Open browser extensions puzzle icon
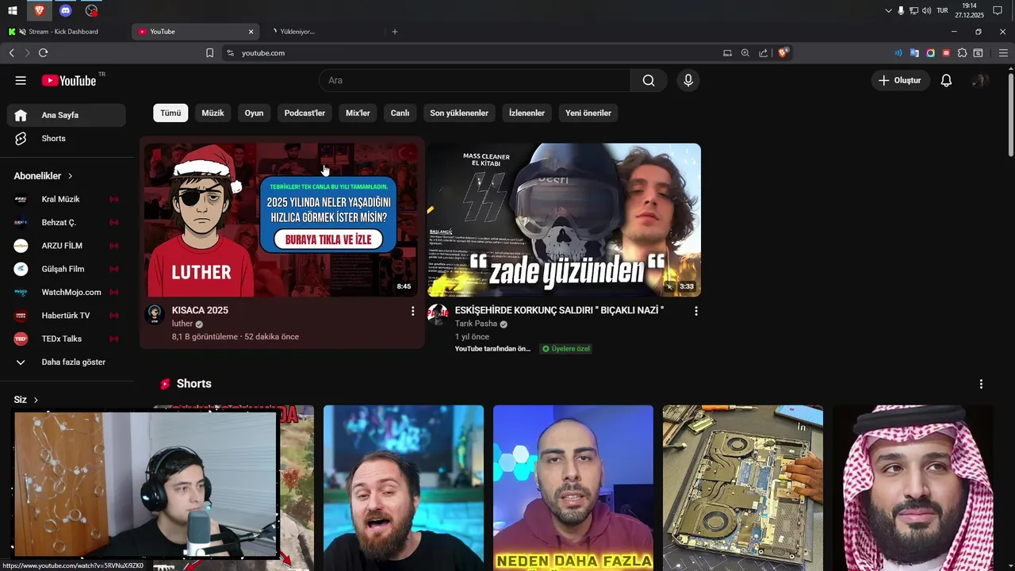This screenshot has height=571, width=1015. 962,53
